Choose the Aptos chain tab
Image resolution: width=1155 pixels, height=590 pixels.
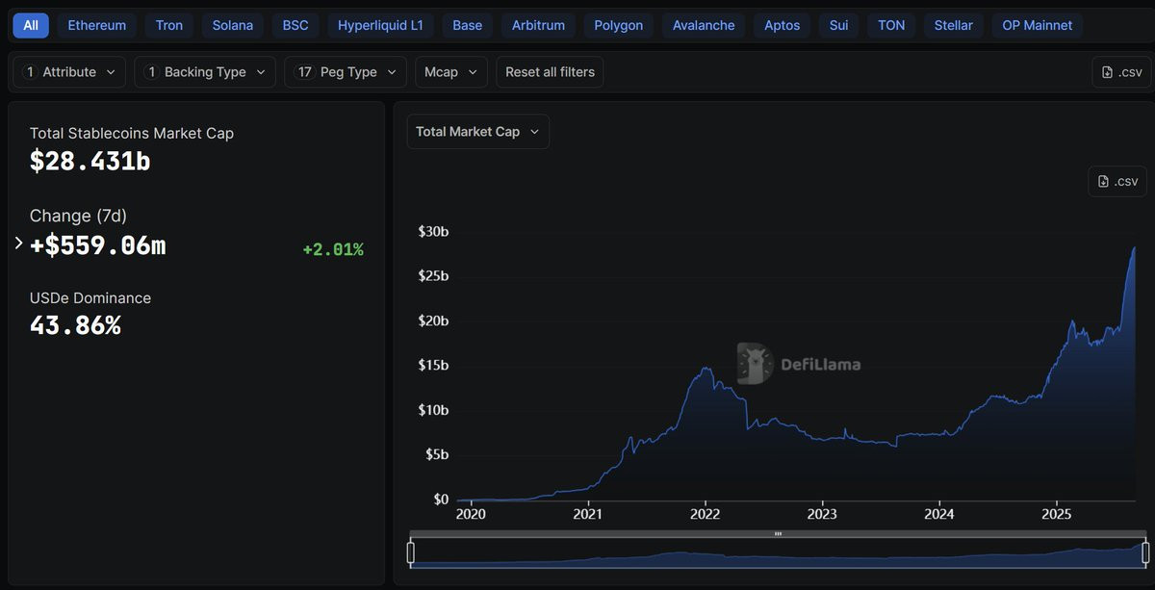pos(783,25)
